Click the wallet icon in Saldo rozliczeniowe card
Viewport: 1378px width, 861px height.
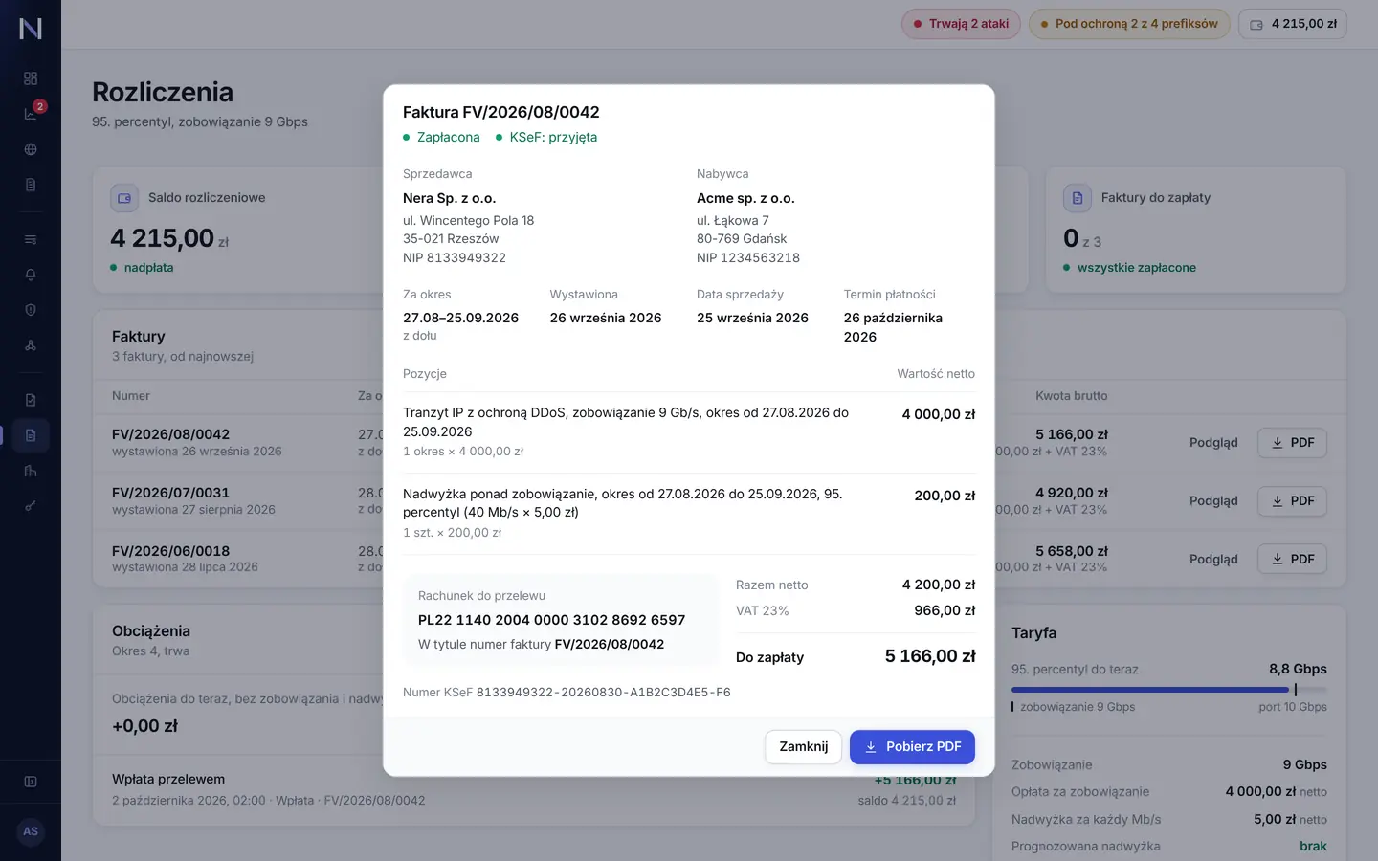124,198
